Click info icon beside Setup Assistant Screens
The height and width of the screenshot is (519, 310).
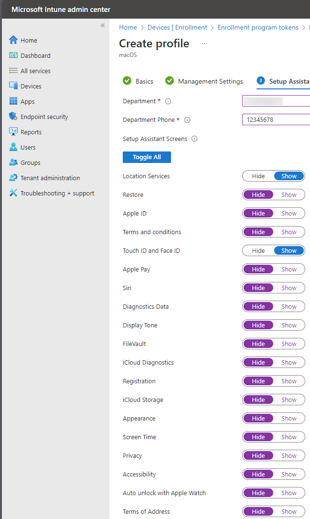tap(194, 139)
